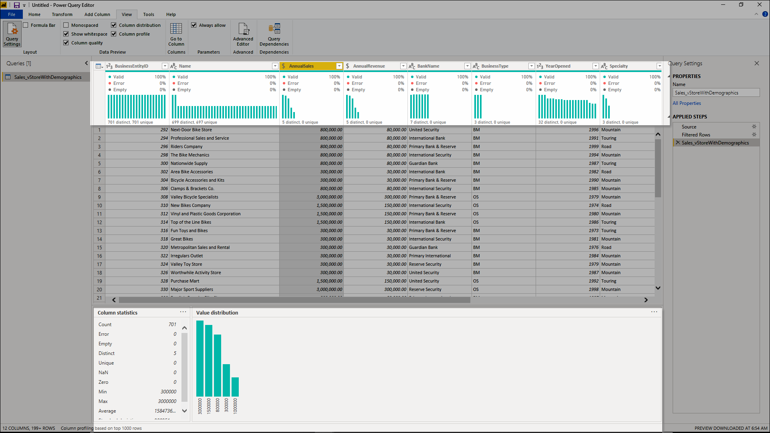
Task: Click the Specialty column filter icon
Action: pos(658,66)
